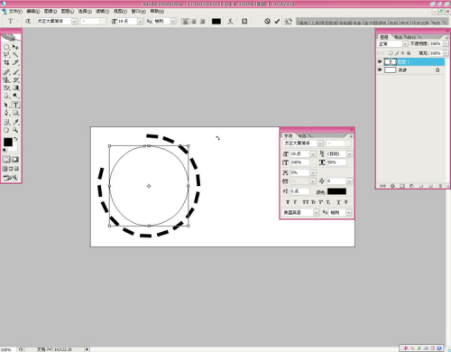Select the Crop tool
Viewport: 451px width, 352px height.
point(6,62)
